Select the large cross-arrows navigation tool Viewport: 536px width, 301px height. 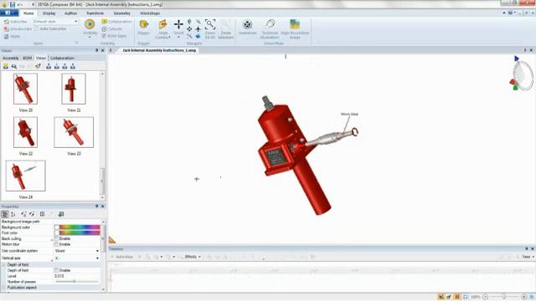click(178, 24)
